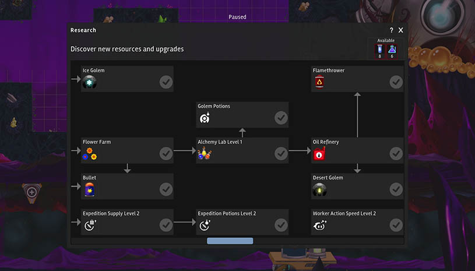Viewport: 475px width, 271px height.
Task: Toggle the Ice Golem completed checkmark
Action: point(166,82)
